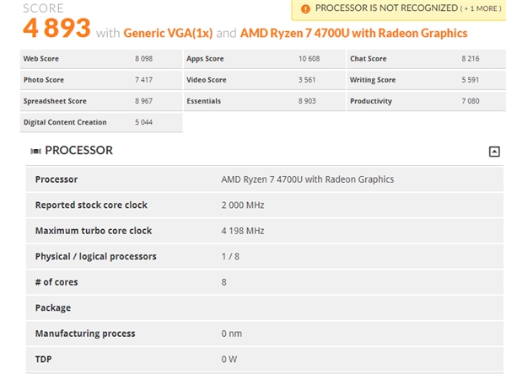Click the Apps Score value 10 608
The image size is (506, 379).
point(309,59)
